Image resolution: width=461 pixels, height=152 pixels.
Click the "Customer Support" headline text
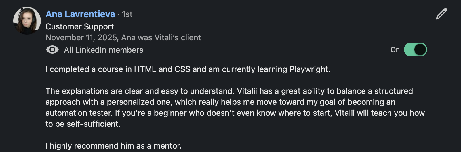click(79, 26)
